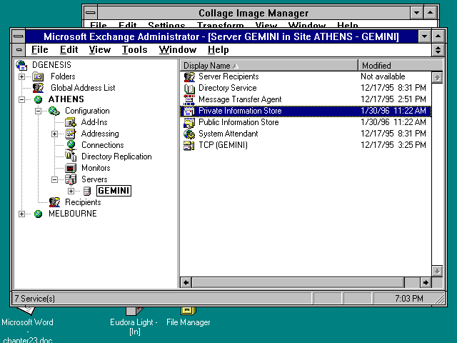Click the horizontal scrollbar left arrow

[186, 282]
